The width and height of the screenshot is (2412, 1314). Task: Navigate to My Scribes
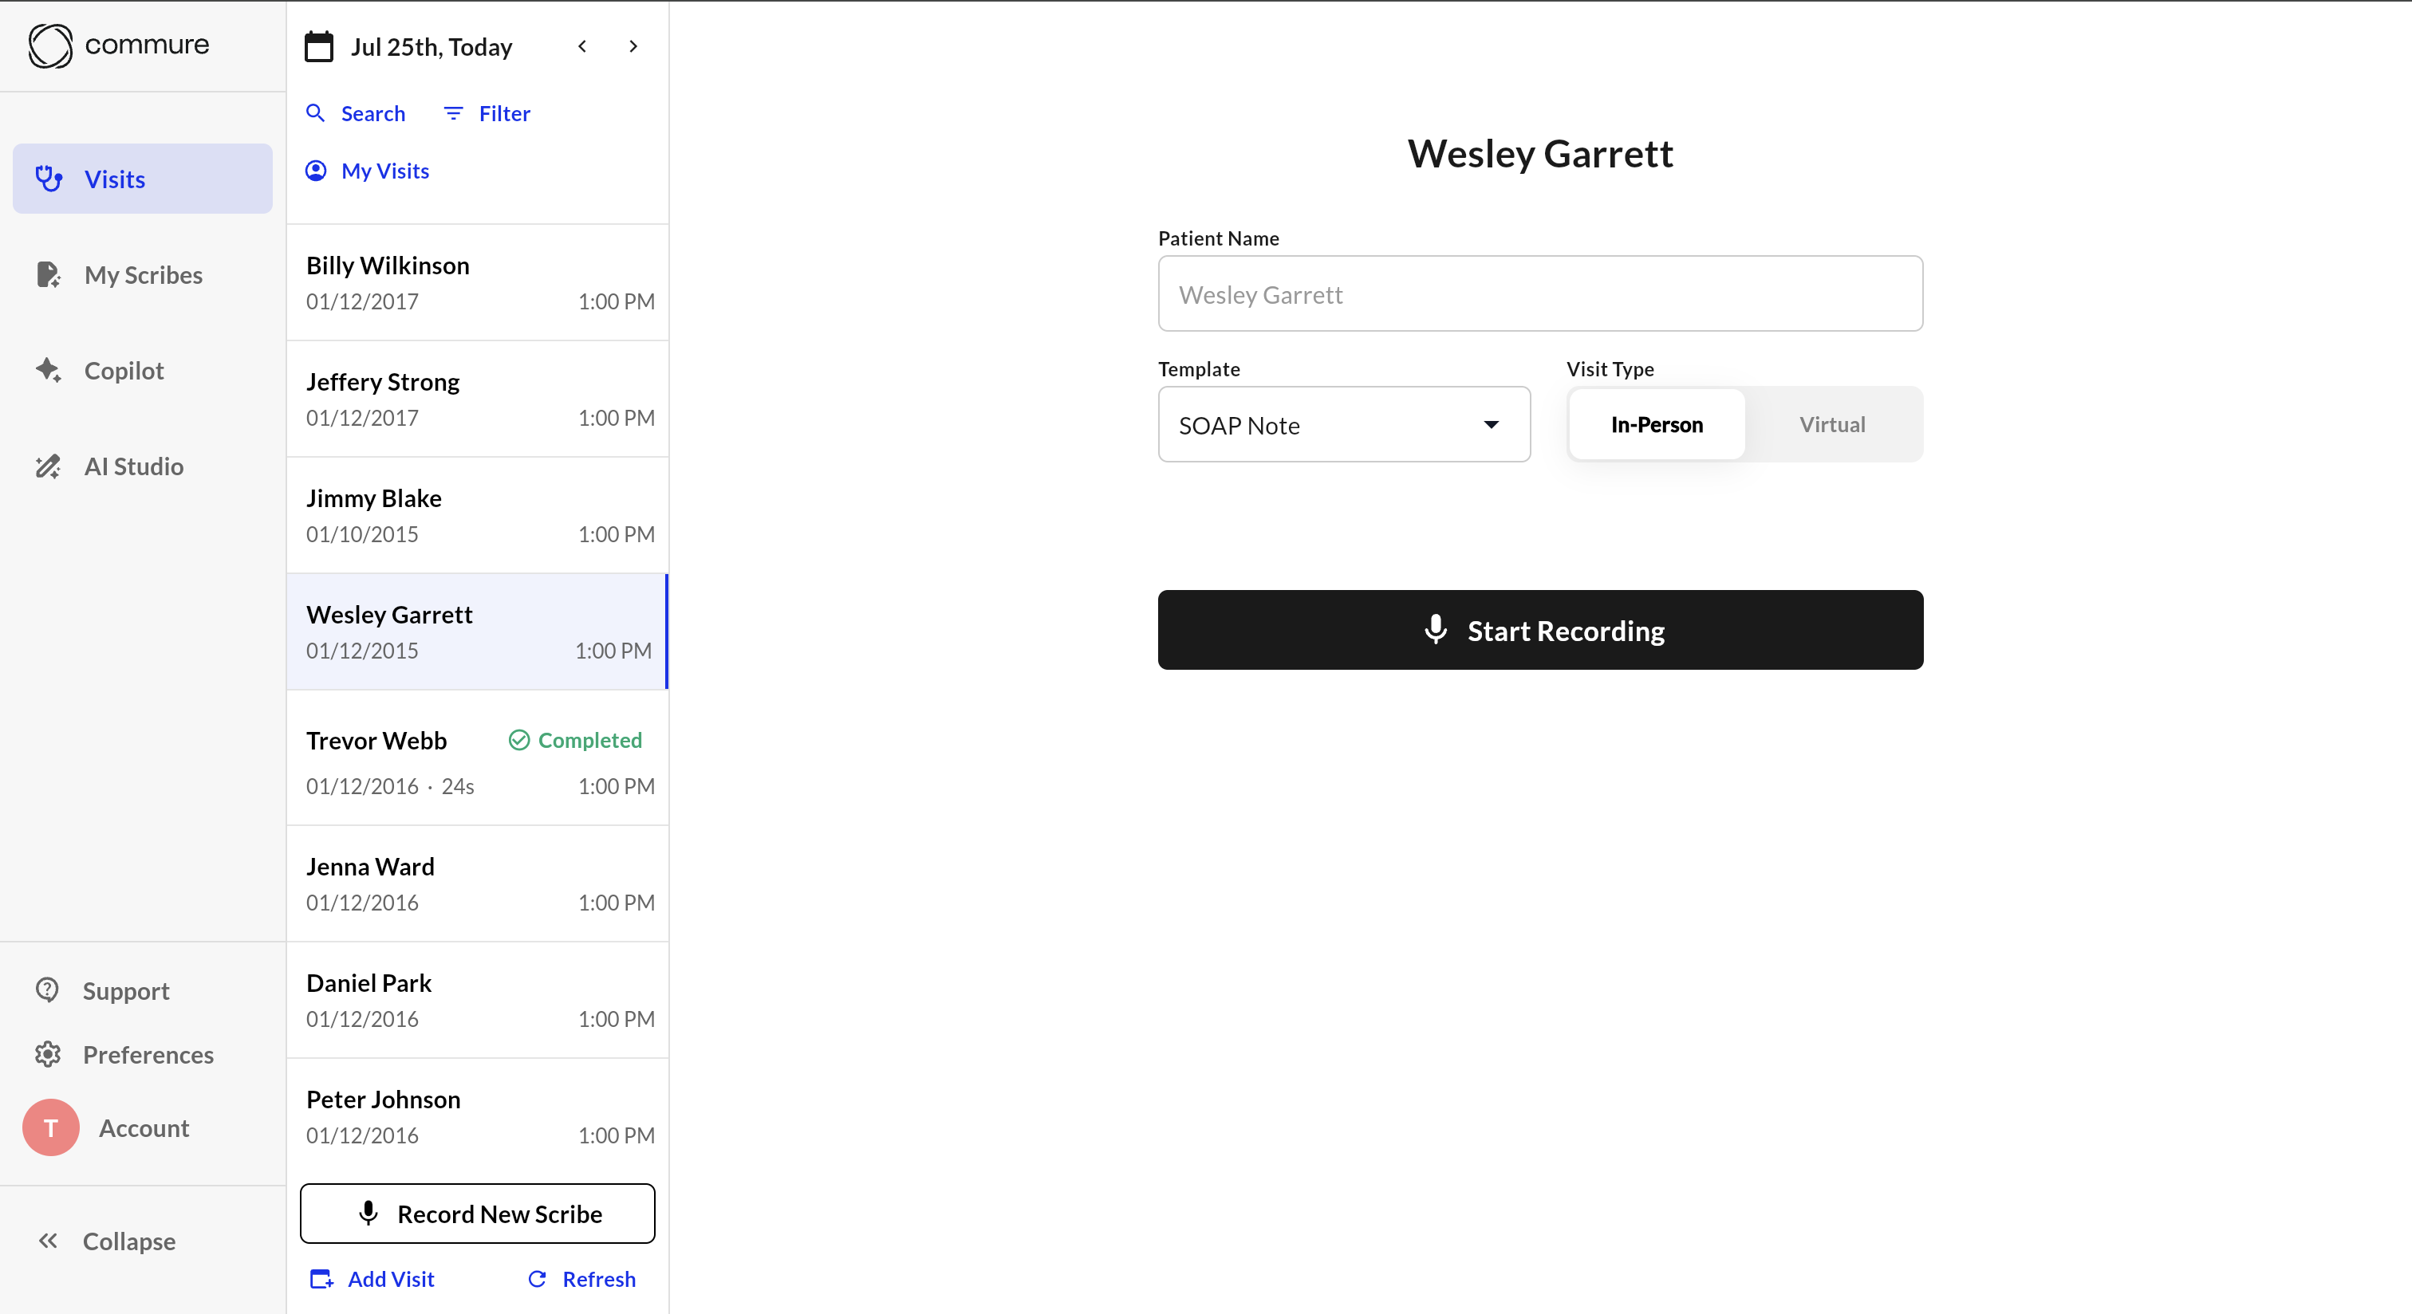(142, 275)
